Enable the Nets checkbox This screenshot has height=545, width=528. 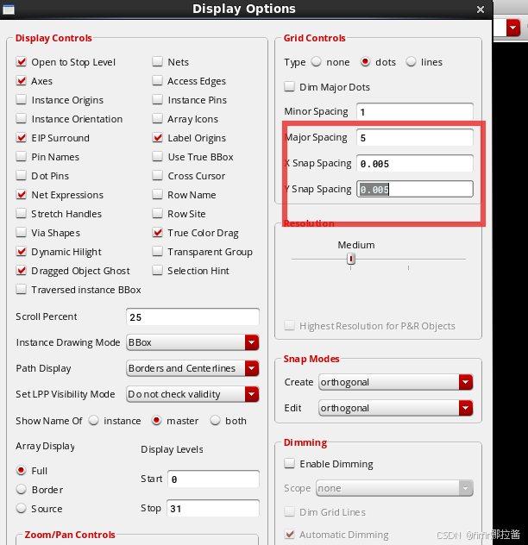158,62
